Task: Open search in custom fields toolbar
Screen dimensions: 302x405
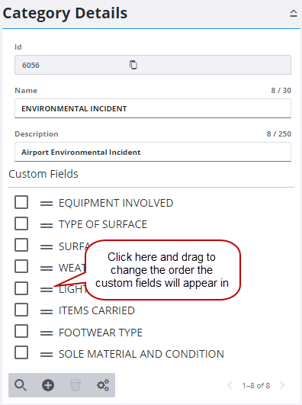Action: pyautogui.click(x=21, y=385)
